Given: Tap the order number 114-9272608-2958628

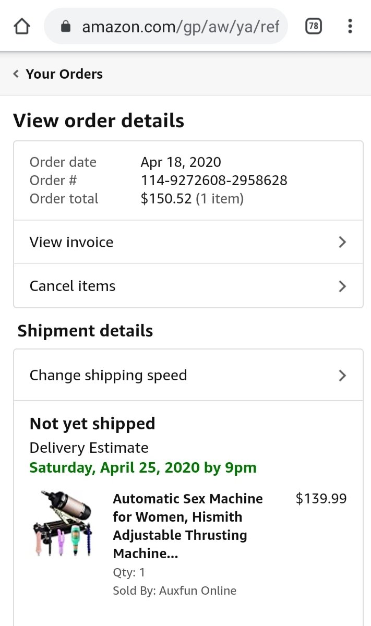Looking at the screenshot, I should tap(214, 180).
